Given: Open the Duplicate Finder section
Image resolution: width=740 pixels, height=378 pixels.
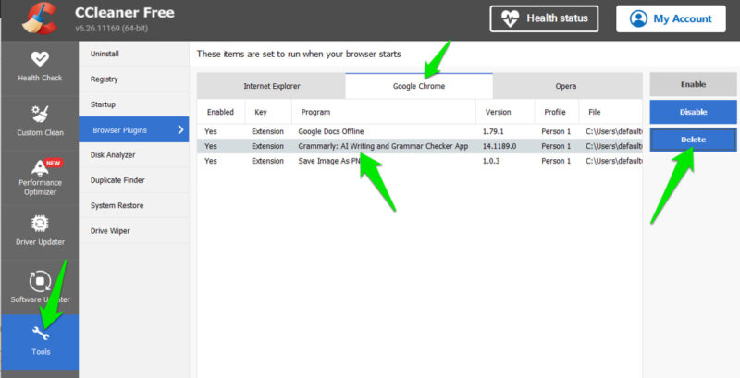Looking at the screenshot, I should [134, 180].
